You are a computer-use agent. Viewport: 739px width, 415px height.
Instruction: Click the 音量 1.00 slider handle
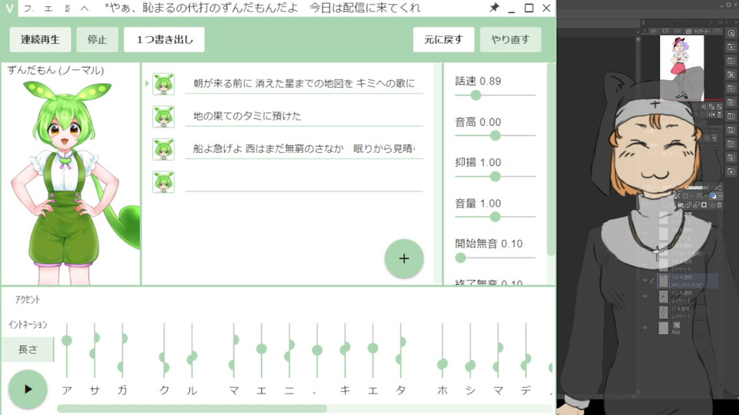495,217
